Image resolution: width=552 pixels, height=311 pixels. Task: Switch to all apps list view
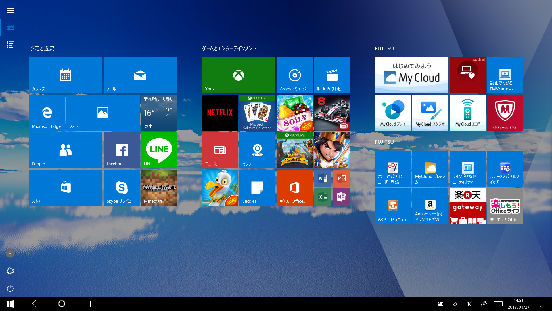10,45
